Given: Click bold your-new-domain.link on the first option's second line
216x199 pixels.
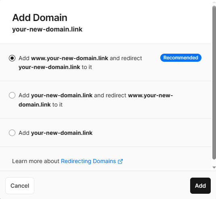Looking at the screenshot, I should [49, 67].
